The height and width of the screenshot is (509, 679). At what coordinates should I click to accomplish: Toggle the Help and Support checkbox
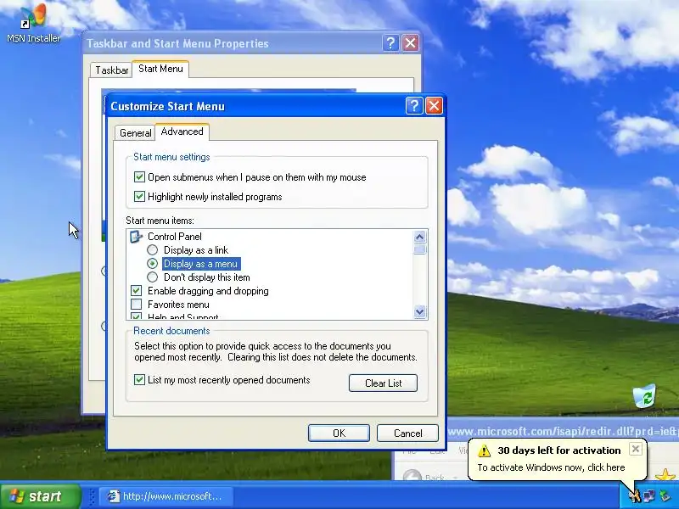point(137,316)
